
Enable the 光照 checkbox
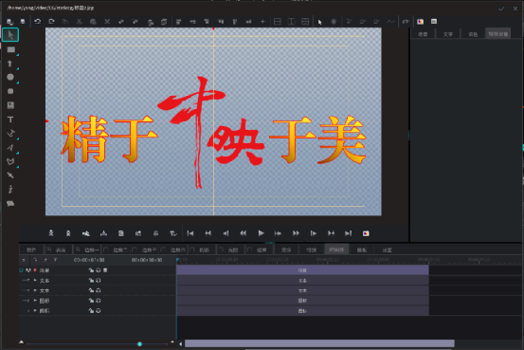tap(221, 249)
